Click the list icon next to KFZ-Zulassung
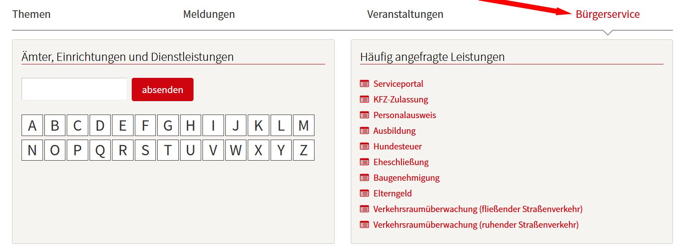 pyautogui.click(x=364, y=99)
